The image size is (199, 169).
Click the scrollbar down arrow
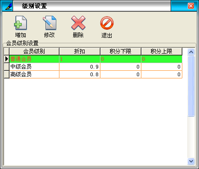191,161
